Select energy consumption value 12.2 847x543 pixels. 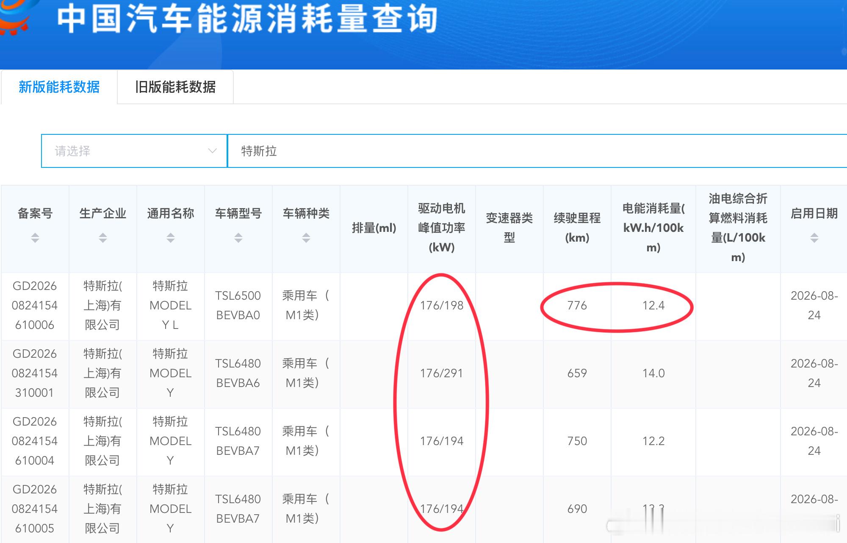click(x=653, y=441)
